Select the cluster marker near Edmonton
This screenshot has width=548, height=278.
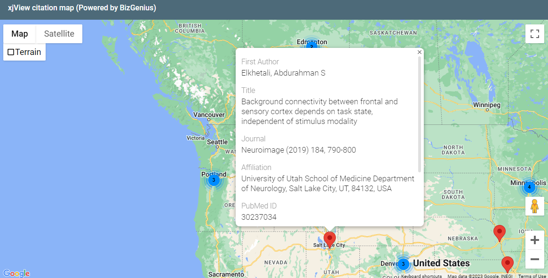pyautogui.click(x=311, y=46)
